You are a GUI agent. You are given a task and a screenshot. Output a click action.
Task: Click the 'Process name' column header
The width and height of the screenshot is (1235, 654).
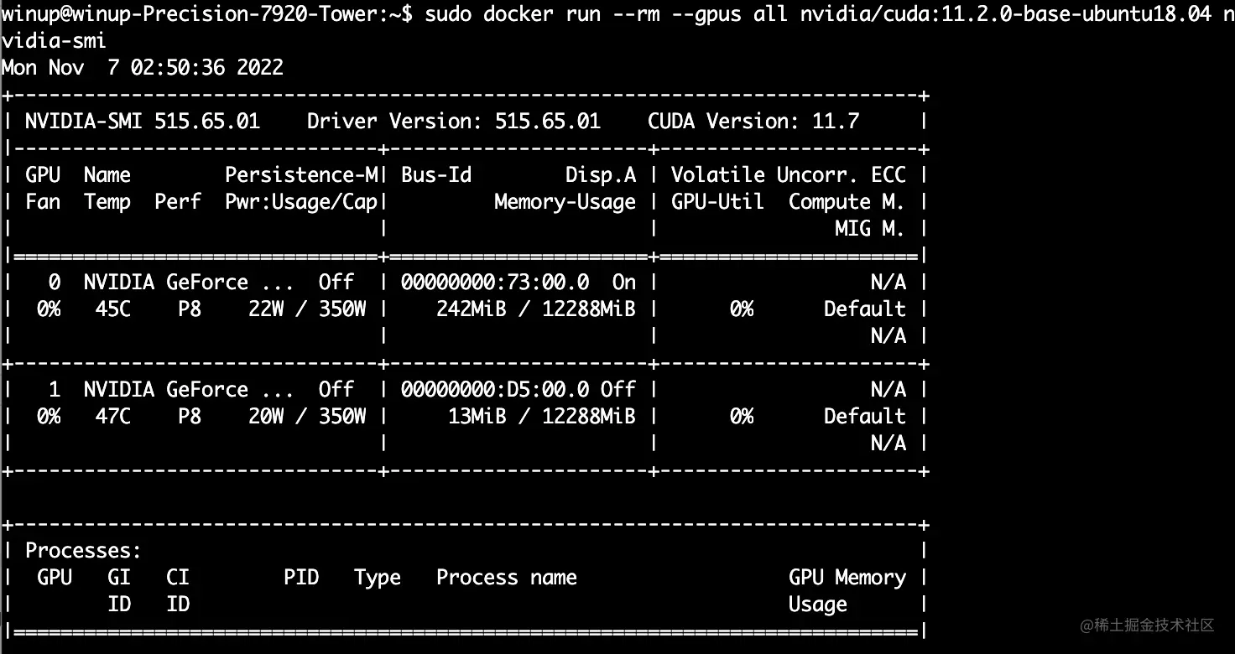pos(507,578)
